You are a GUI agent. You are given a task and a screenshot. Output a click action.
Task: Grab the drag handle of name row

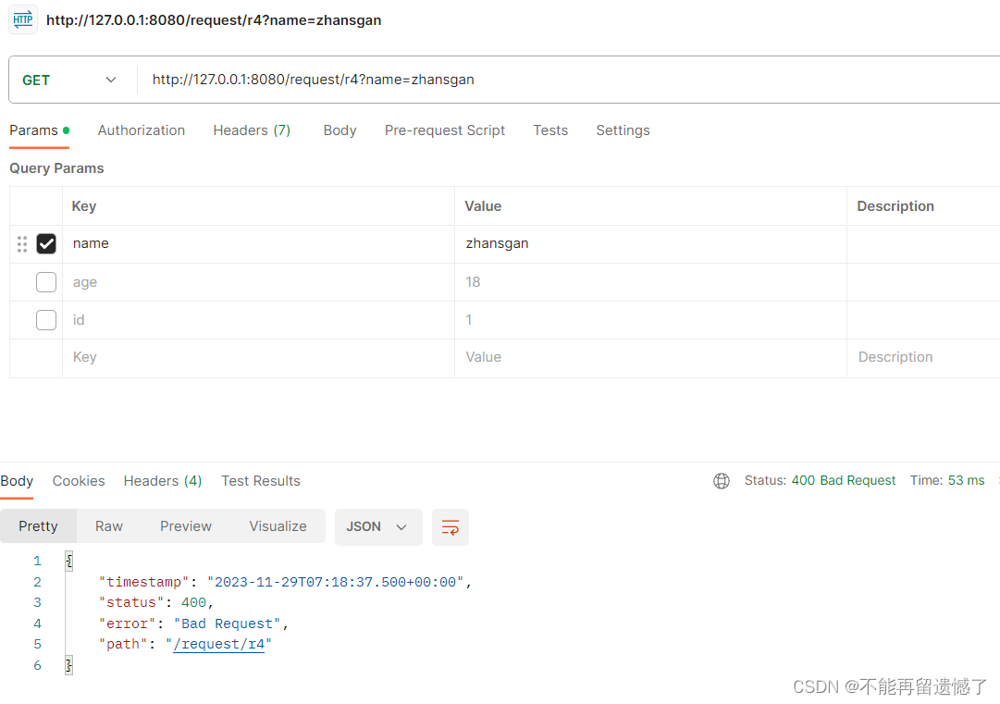pyautogui.click(x=22, y=244)
